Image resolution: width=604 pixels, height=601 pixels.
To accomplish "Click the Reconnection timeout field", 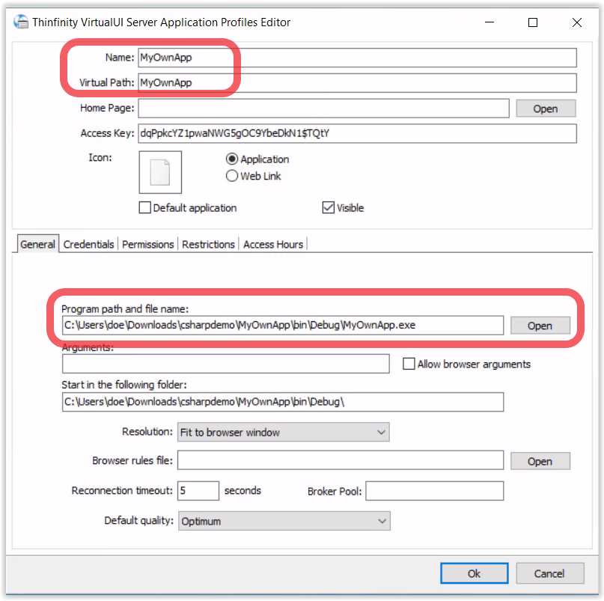I will (198, 491).
